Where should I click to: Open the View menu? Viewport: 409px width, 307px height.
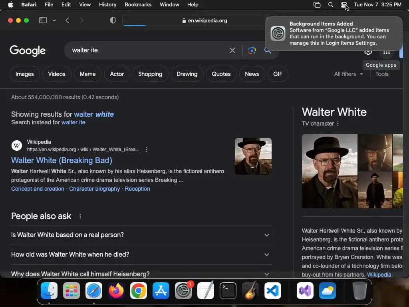85,5
